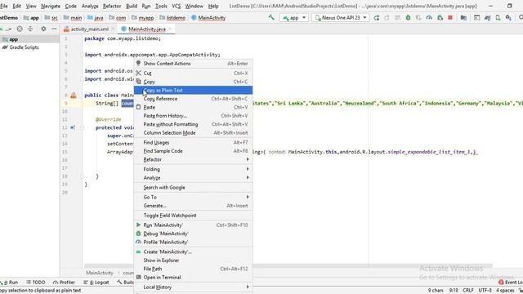Hide the Project panel with the minus icon

tap(54, 29)
